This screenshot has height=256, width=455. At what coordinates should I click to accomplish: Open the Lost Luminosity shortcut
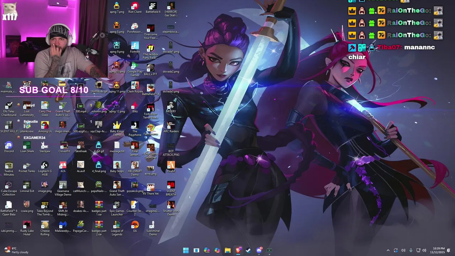(x=27, y=109)
